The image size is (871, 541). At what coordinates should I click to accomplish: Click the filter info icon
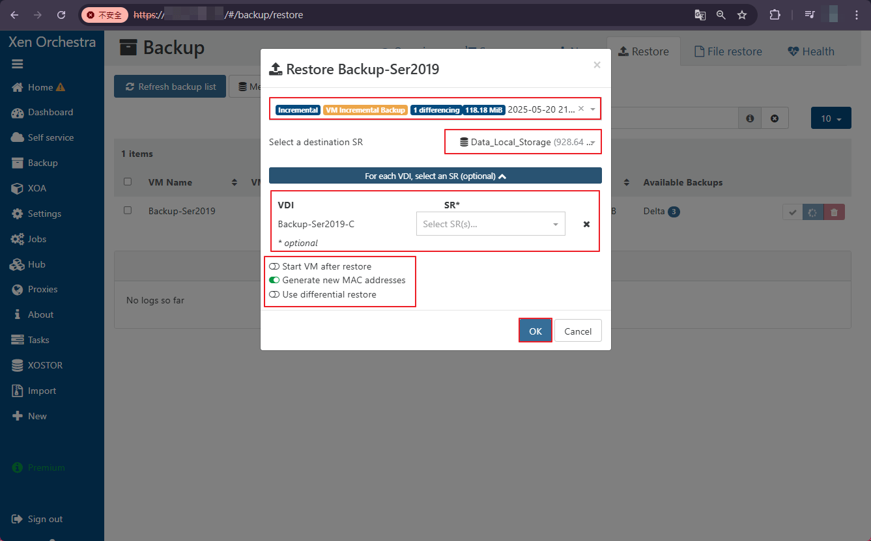tap(750, 118)
